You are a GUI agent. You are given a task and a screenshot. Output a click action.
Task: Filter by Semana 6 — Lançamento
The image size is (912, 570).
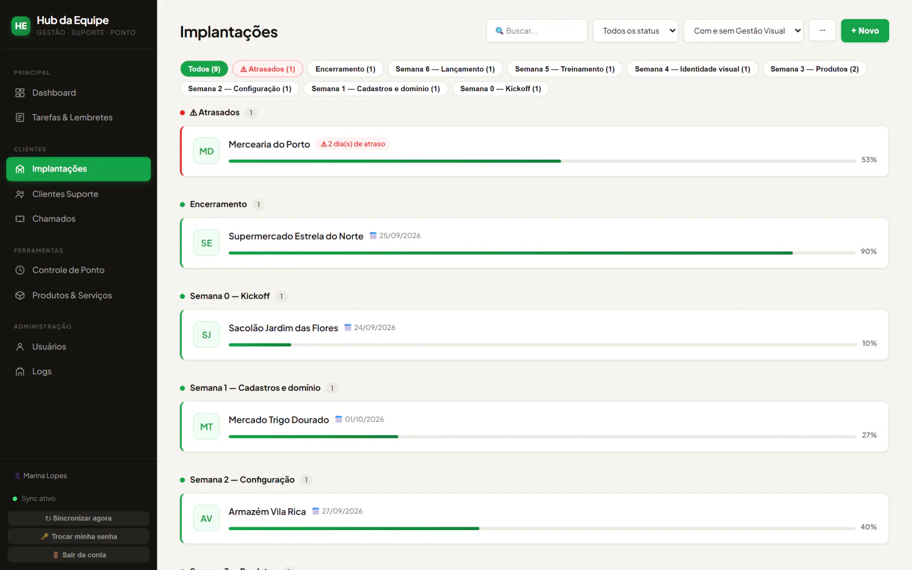pyautogui.click(x=445, y=69)
